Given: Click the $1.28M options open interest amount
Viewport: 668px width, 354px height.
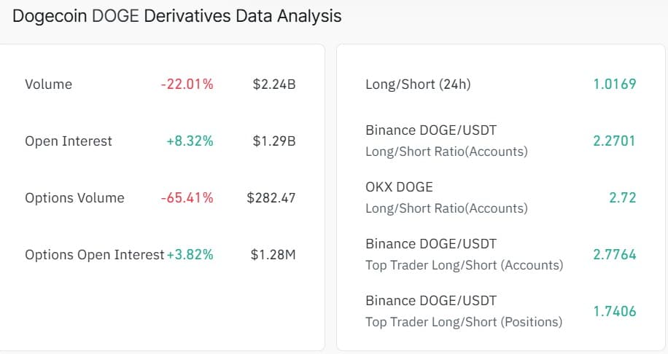Looking at the screenshot, I should pos(273,255).
